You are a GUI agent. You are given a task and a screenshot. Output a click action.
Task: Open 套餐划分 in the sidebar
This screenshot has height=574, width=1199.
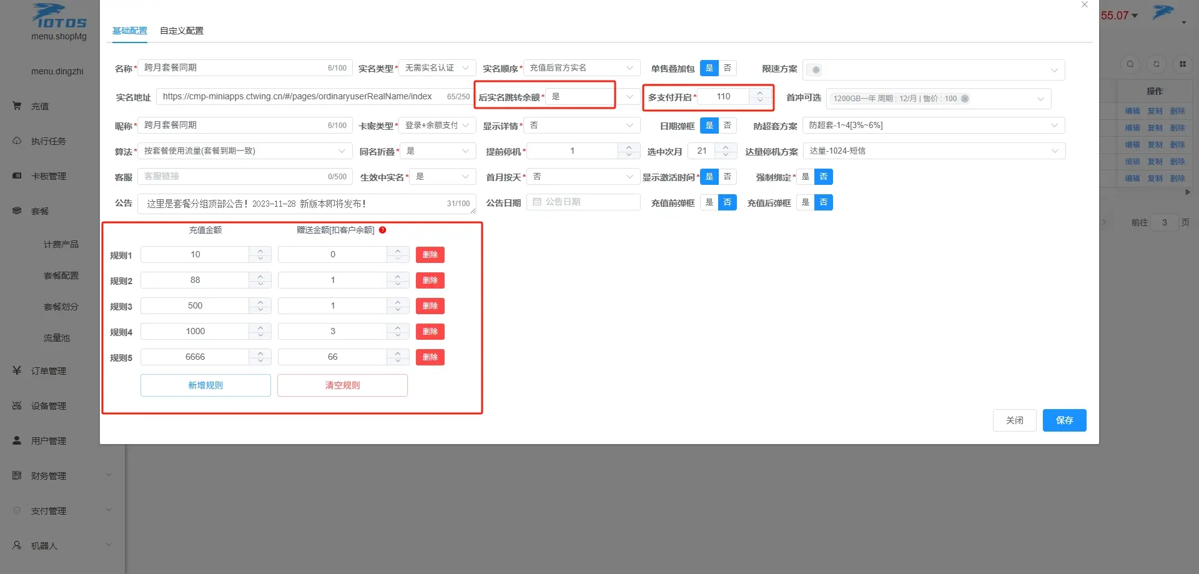(x=61, y=307)
